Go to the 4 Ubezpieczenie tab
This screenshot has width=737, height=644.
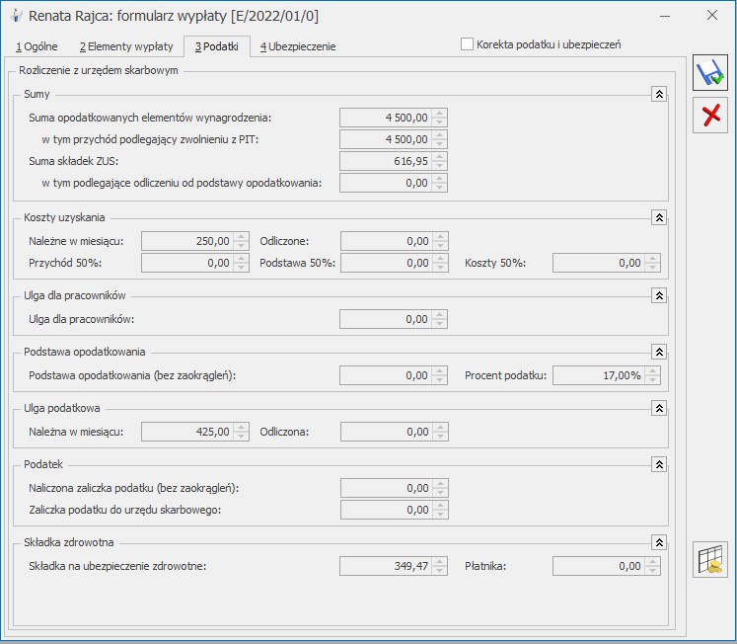tap(298, 46)
